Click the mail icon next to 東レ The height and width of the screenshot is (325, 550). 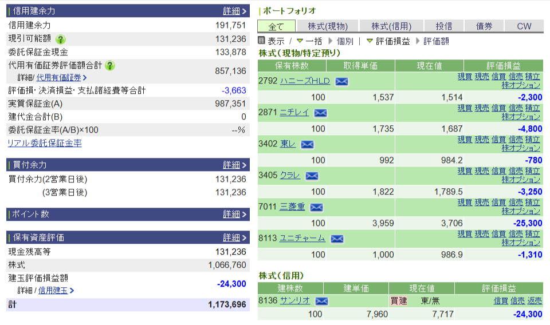[308, 144]
